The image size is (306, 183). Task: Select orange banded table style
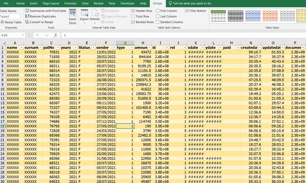(270, 16)
